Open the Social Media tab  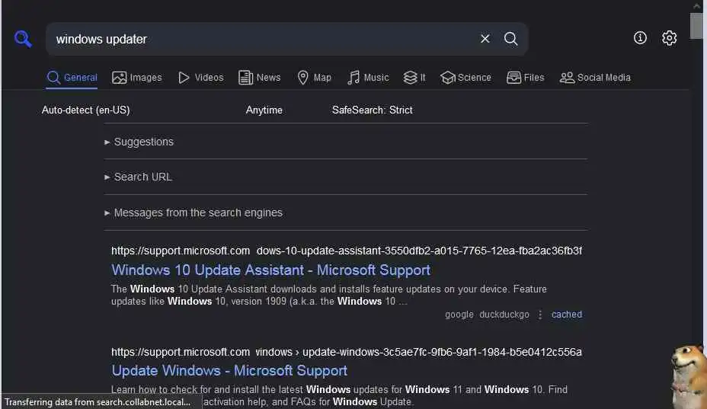(x=595, y=78)
